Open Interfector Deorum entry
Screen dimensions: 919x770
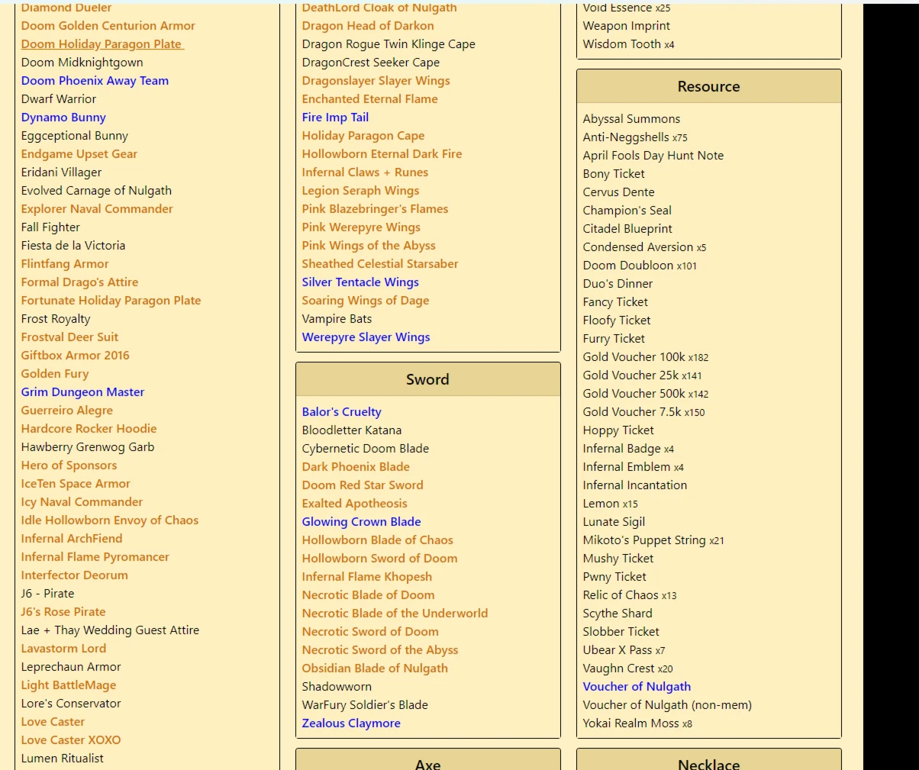pyautogui.click(x=75, y=575)
